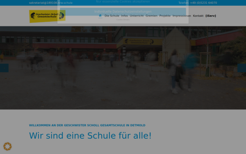Image resolution: width=246 pixels, height=154 pixels.
Task: Open the Projekte menu
Action: 165,16
